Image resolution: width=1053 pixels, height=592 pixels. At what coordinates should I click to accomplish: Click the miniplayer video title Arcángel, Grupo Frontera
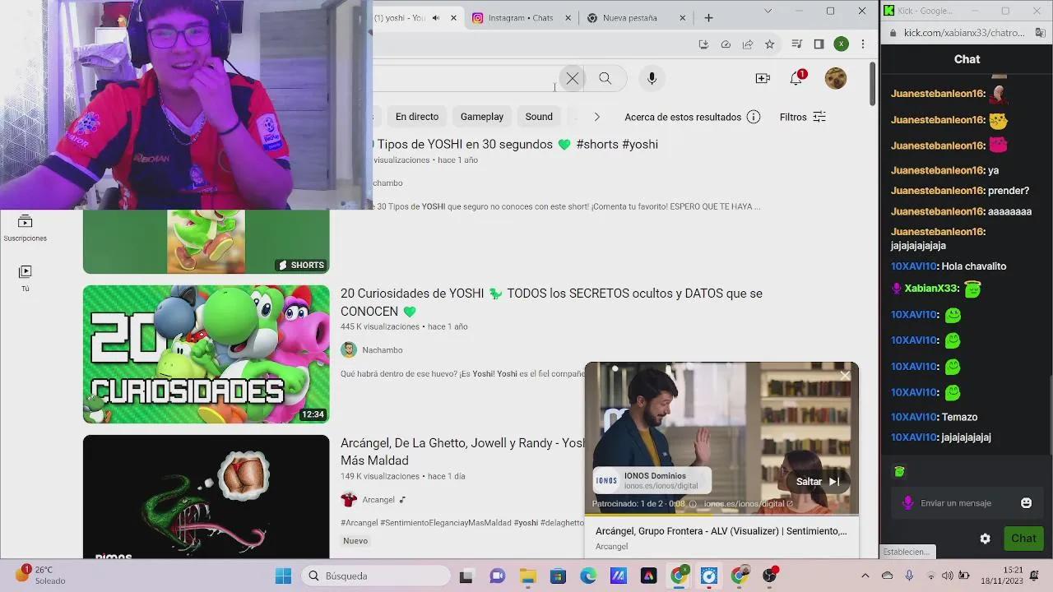tap(721, 531)
